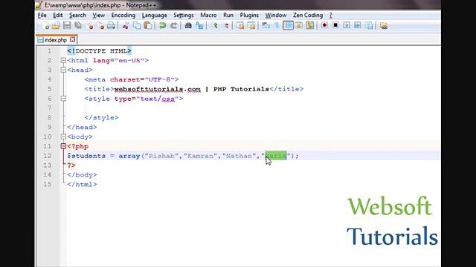Toggle the Show Indent Guide icon

click(288, 26)
